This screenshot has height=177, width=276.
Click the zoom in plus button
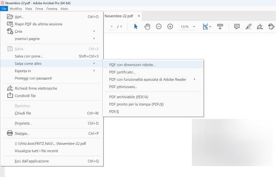pos(170,27)
